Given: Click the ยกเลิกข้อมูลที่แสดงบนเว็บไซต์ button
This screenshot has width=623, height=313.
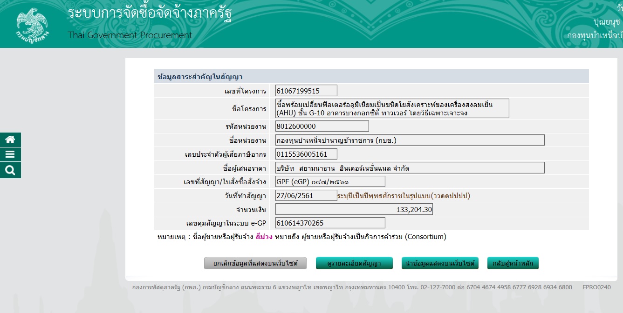Looking at the screenshot, I should (256, 263).
